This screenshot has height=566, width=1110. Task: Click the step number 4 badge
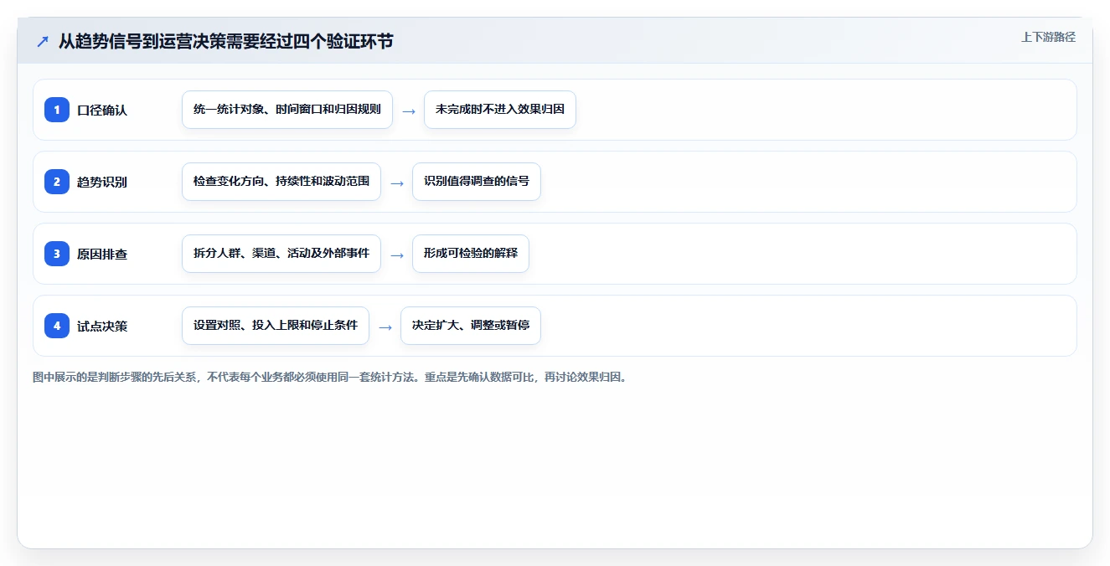57,326
